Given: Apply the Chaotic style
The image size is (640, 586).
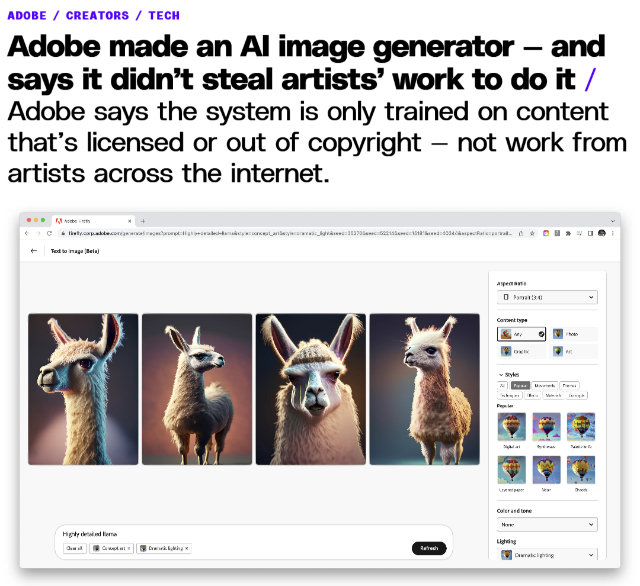Looking at the screenshot, I should tap(581, 470).
